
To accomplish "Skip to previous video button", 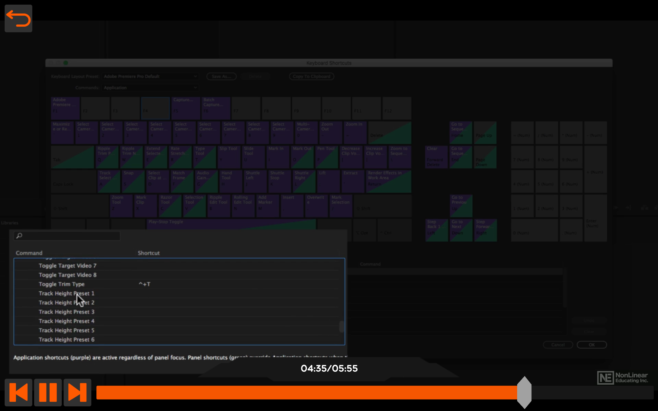I will pyautogui.click(x=19, y=392).
